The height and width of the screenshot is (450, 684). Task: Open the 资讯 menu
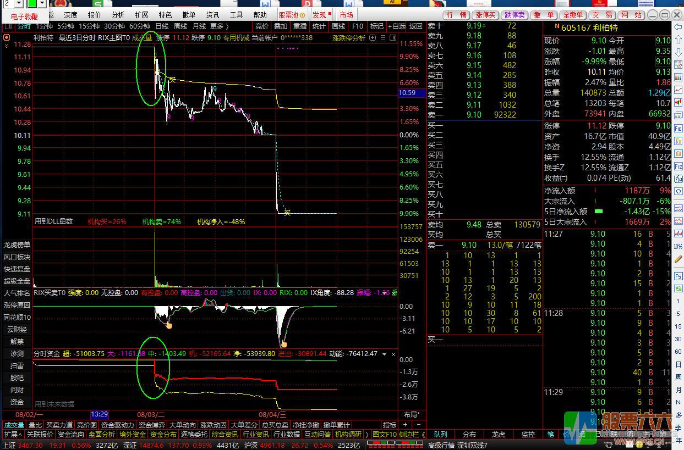tap(212, 15)
